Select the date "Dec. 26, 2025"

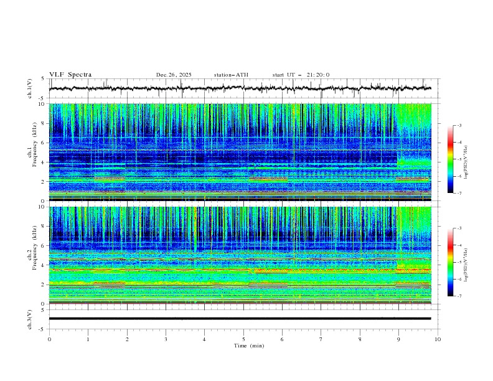[174, 75]
